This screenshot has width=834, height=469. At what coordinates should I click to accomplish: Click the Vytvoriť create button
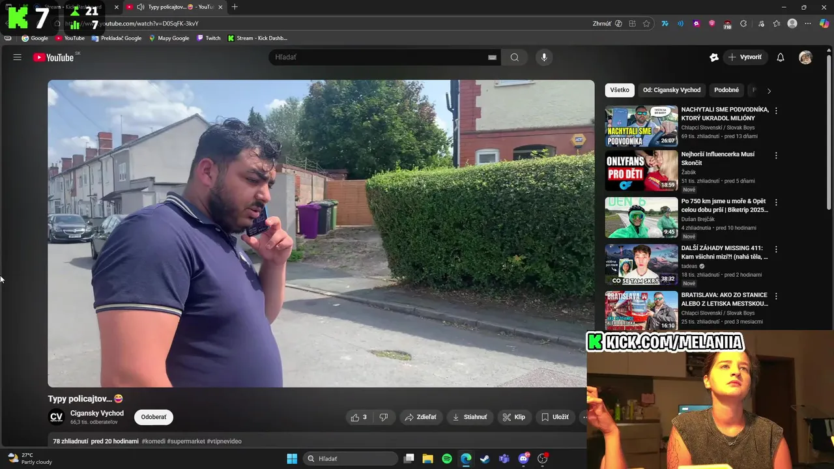click(745, 57)
